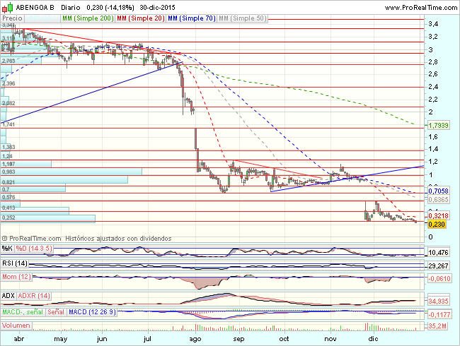460x346 pixels.
Task: Select the %K stochastic label
Action: click(7, 249)
